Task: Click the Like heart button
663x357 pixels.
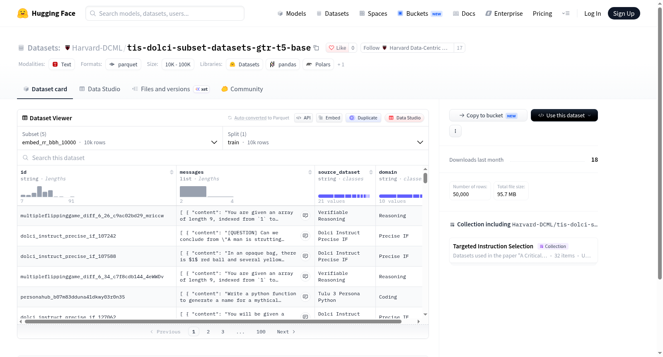Action: [337, 48]
